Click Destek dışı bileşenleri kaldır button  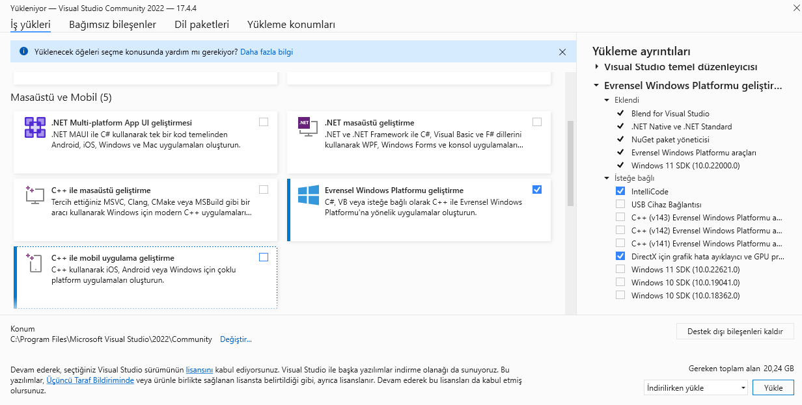click(735, 331)
